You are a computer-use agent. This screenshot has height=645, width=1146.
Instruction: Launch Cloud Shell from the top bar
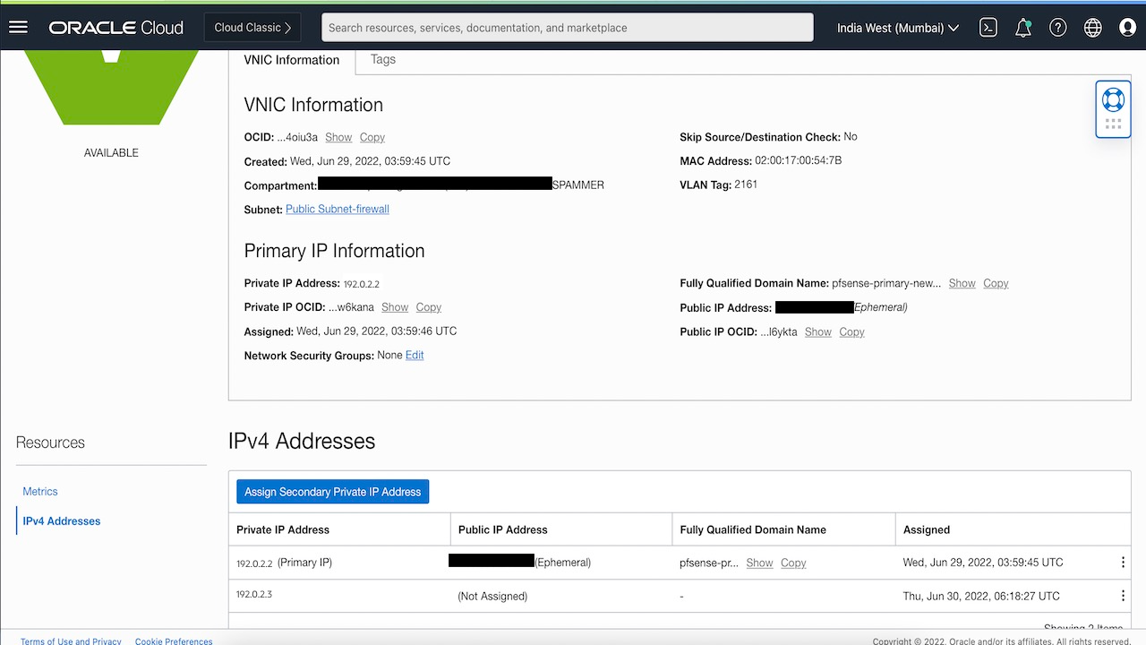click(x=988, y=27)
